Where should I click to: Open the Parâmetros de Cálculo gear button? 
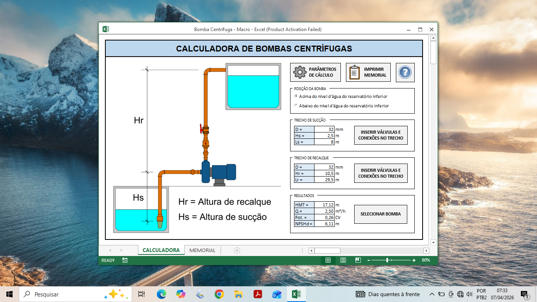pos(315,72)
